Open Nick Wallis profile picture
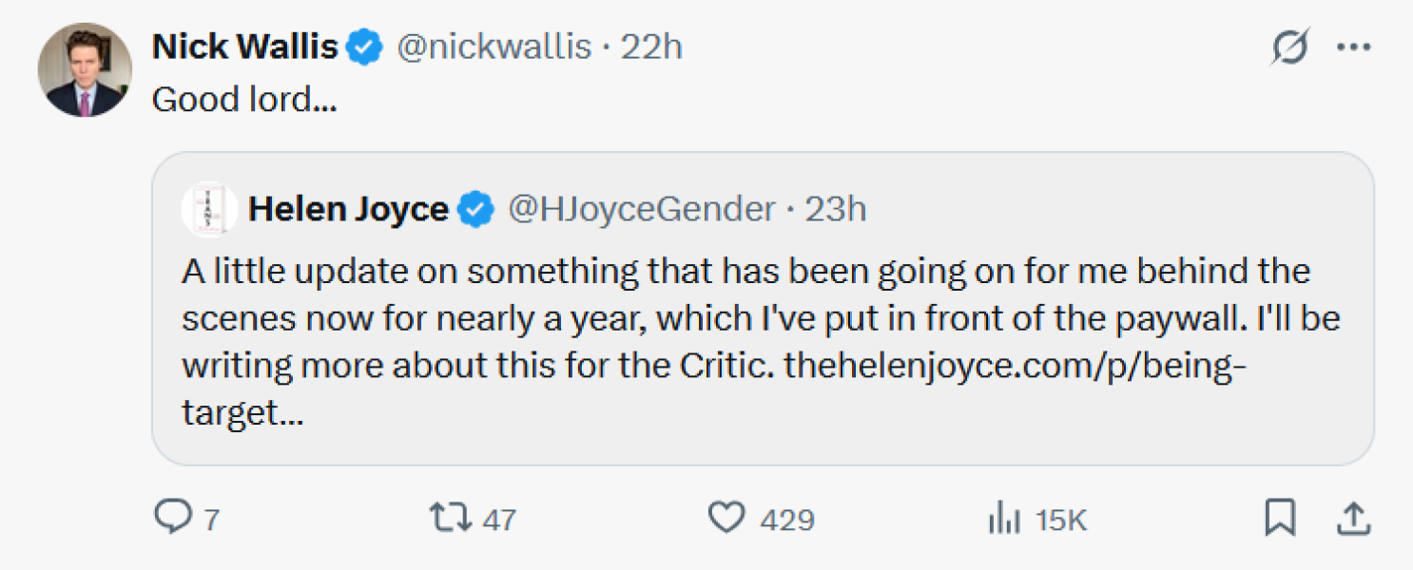 (84, 70)
